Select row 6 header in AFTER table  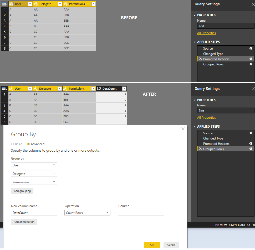pos(4,122)
